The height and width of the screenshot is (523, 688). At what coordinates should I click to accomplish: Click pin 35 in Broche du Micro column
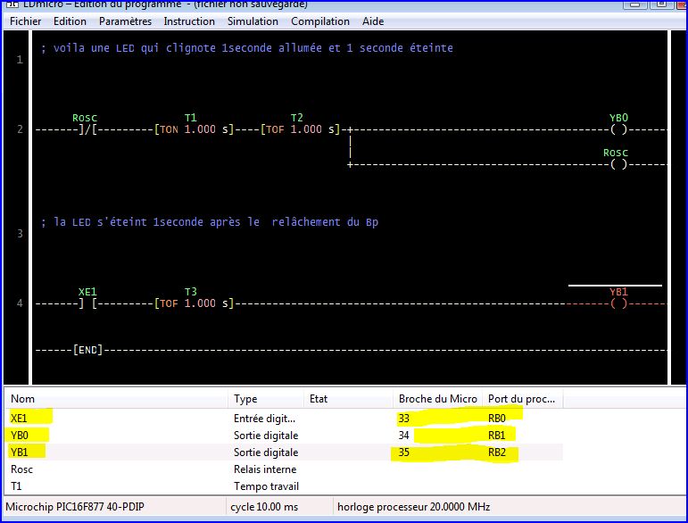tap(403, 452)
